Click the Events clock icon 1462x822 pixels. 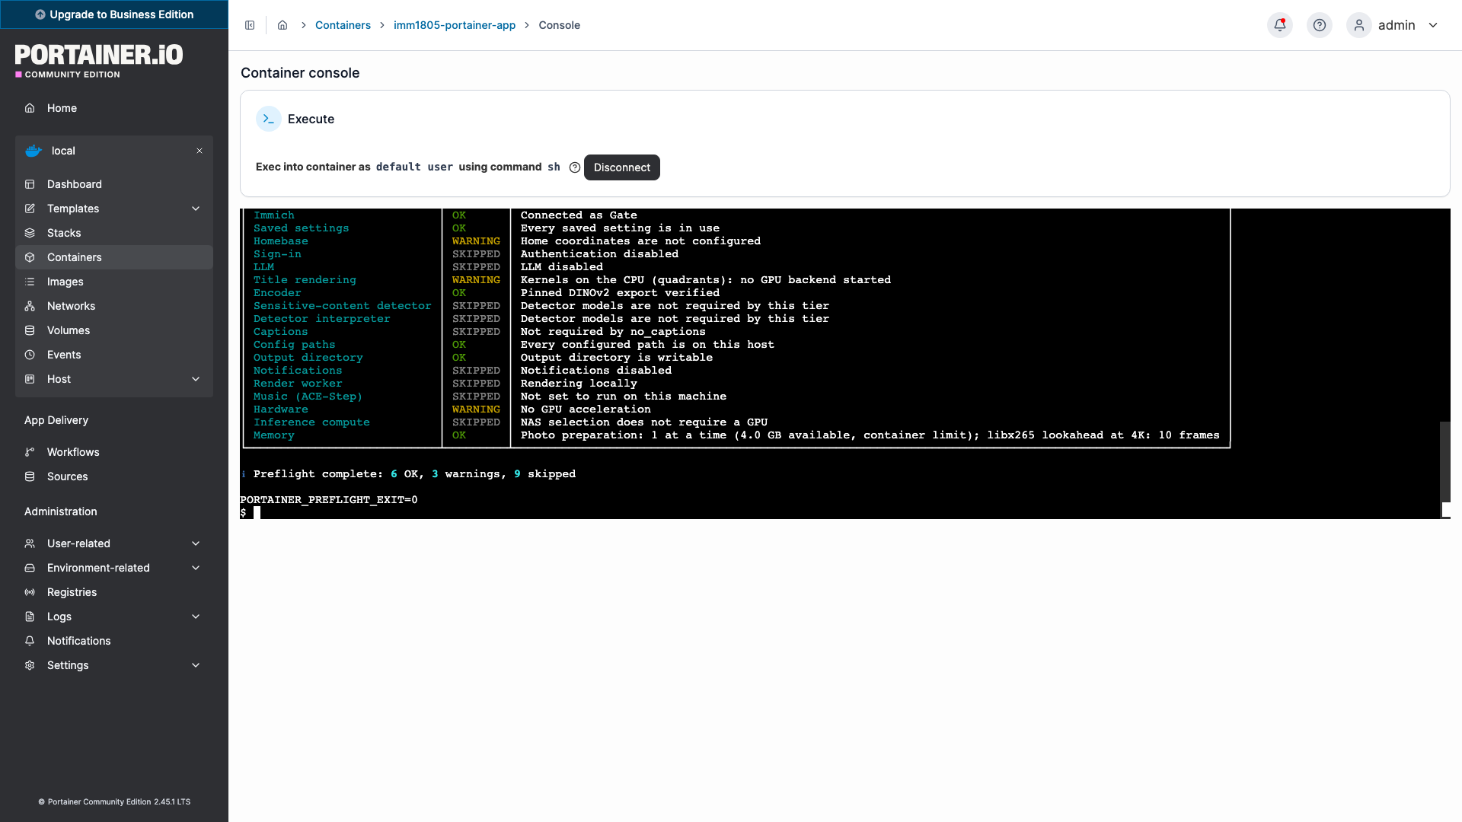pyautogui.click(x=30, y=355)
